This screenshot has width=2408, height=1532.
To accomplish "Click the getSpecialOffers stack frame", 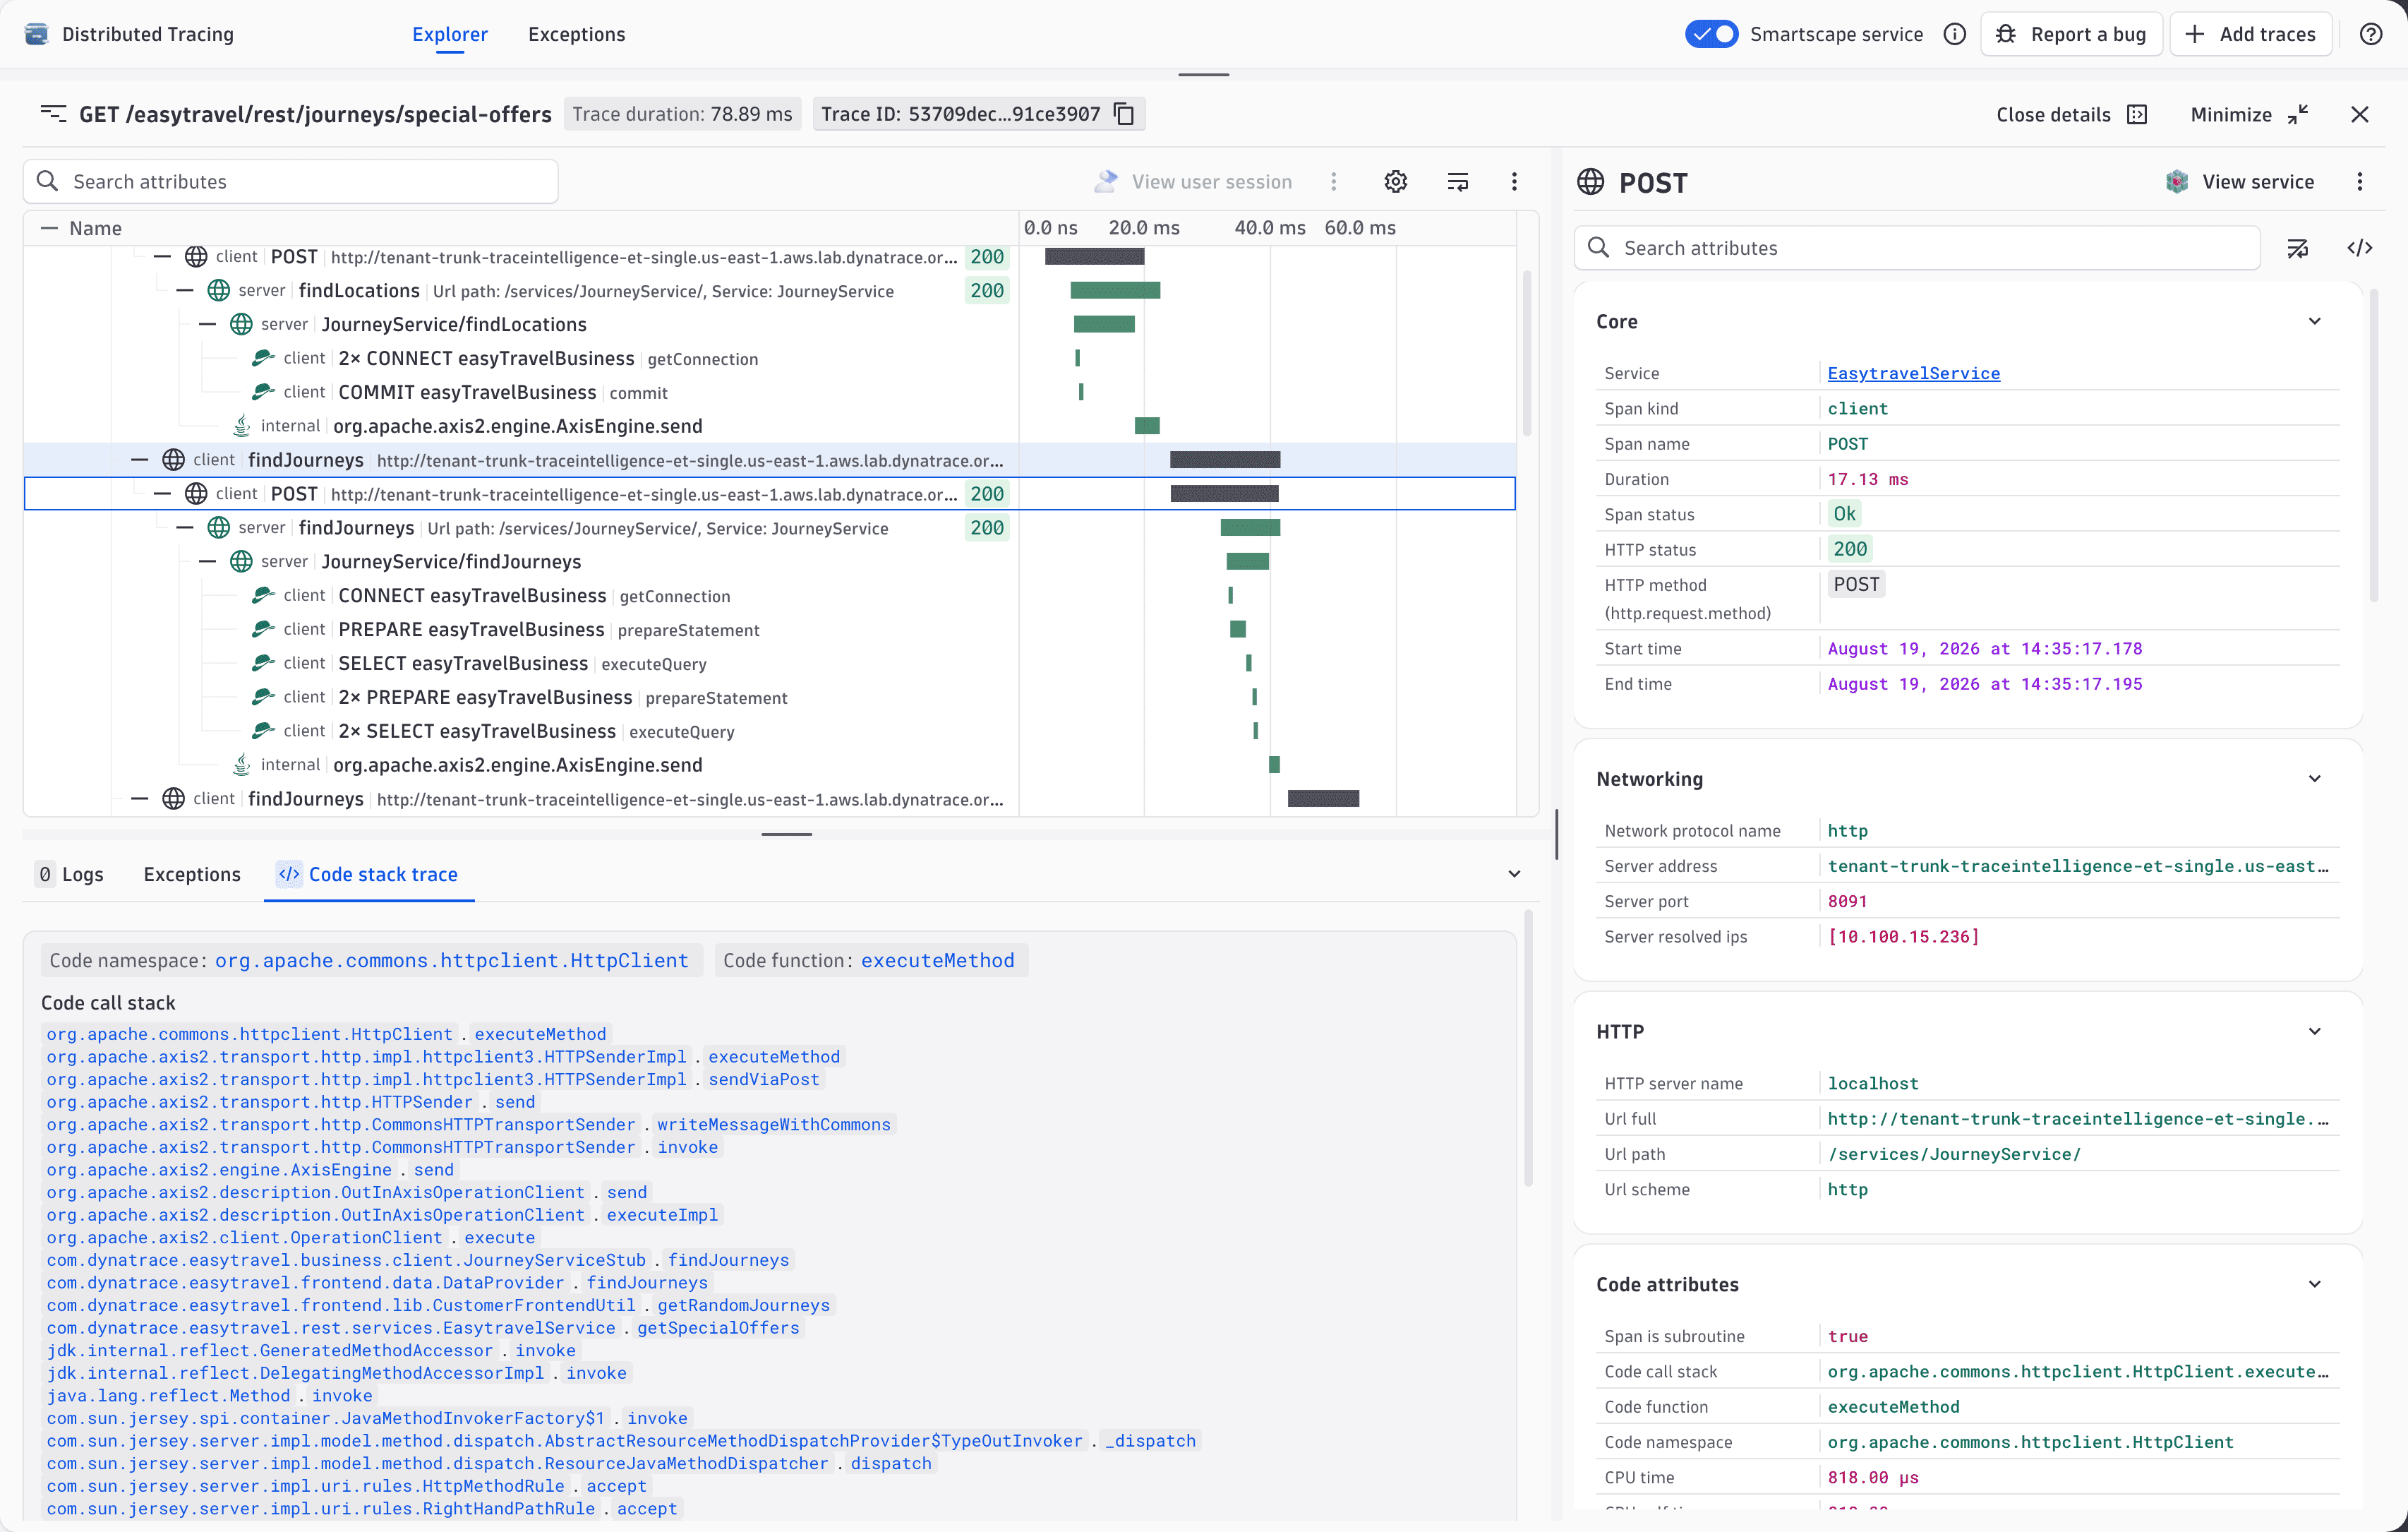I will pyautogui.click(x=718, y=1328).
